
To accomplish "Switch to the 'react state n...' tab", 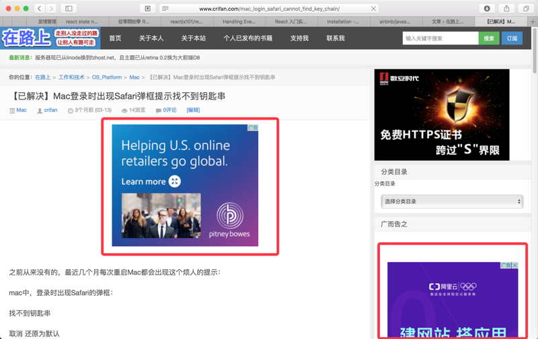I will [x=82, y=22].
